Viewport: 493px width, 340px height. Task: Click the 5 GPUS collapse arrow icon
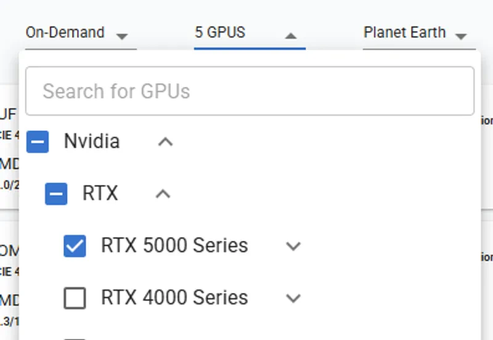pyautogui.click(x=291, y=36)
